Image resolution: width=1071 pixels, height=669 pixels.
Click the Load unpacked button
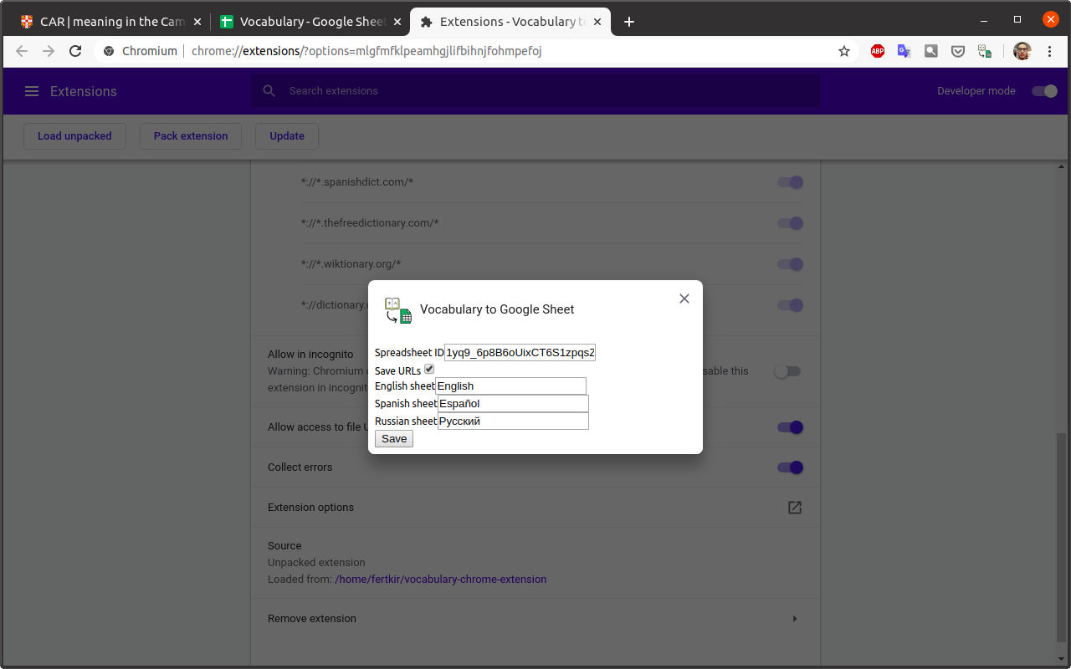click(x=74, y=136)
